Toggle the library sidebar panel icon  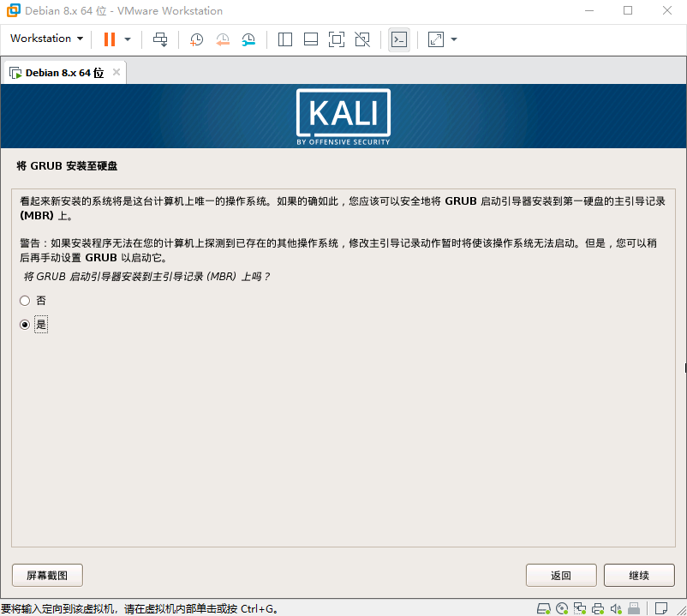click(285, 39)
